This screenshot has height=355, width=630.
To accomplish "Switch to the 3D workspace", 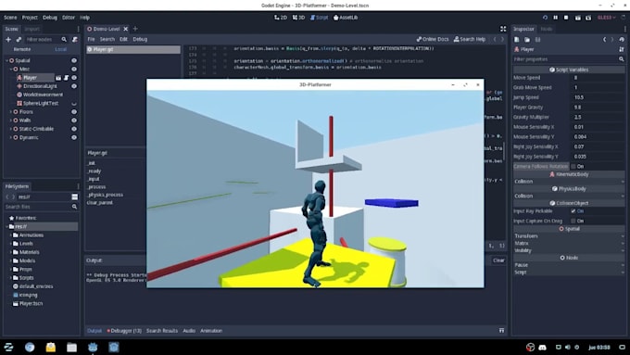I will 298,18.
